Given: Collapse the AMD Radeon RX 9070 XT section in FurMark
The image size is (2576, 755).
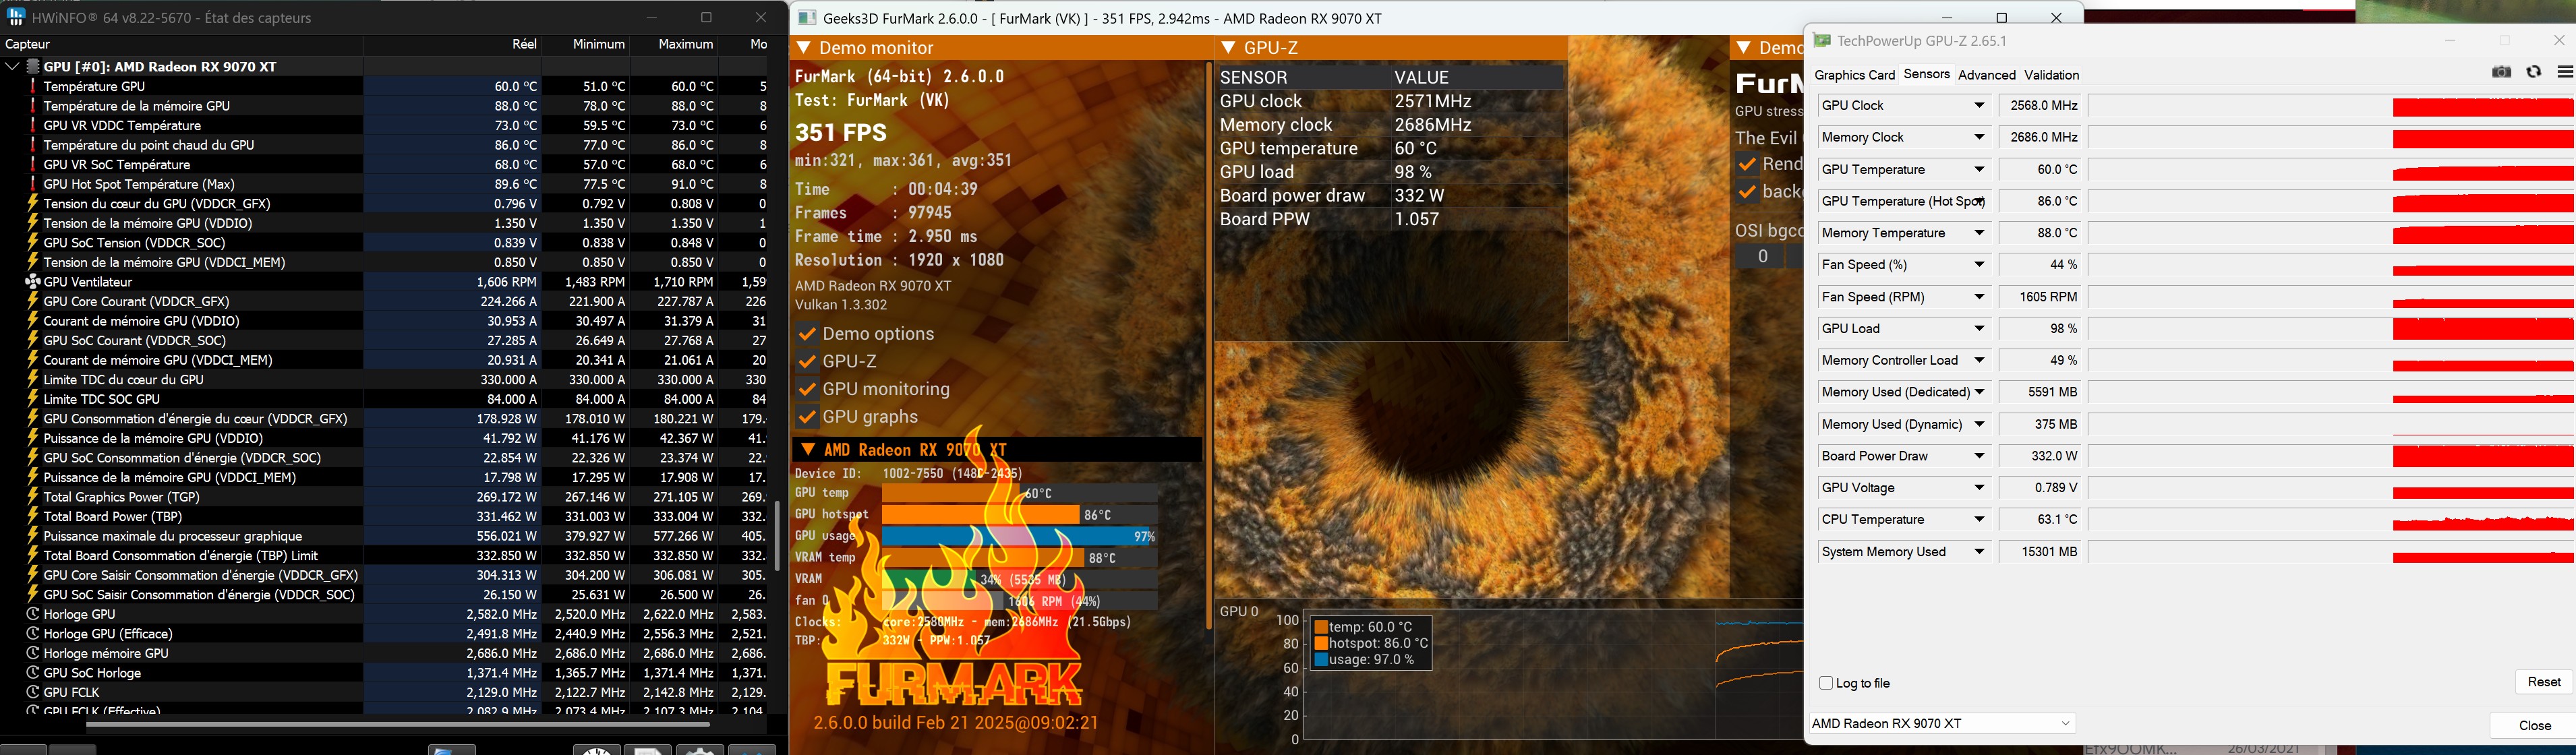Looking at the screenshot, I should click(x=808, y=450).
